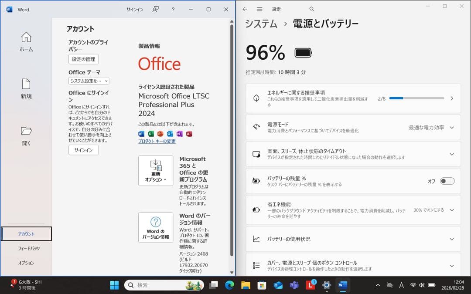The height and width of the screenshot is (294, 471).
Task: Launch Microsoft Edge from taskbar
Action: click(229, 285)
